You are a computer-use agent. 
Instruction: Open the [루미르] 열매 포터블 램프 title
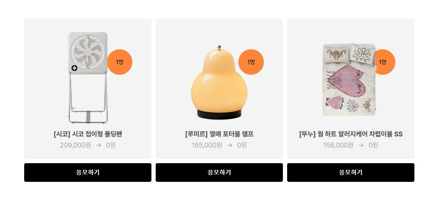point(219,134)
